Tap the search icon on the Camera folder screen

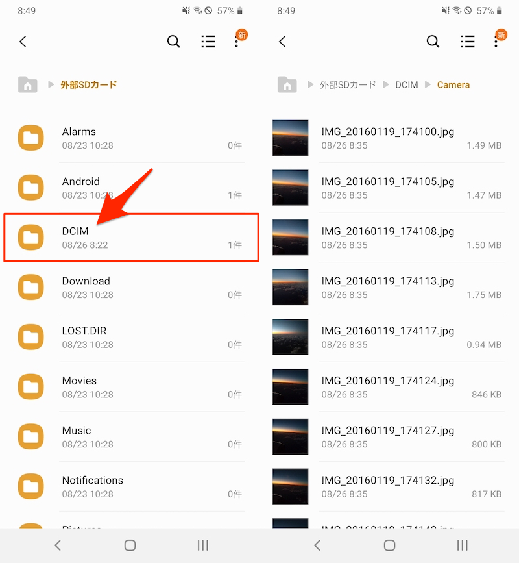[x=433, y=42]
